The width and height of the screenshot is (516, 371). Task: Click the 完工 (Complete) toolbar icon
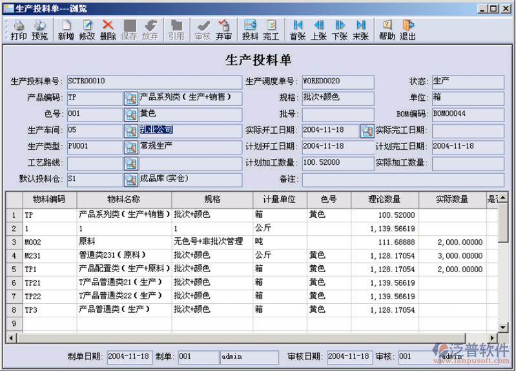pyautogui.click(x=271, y=29)
